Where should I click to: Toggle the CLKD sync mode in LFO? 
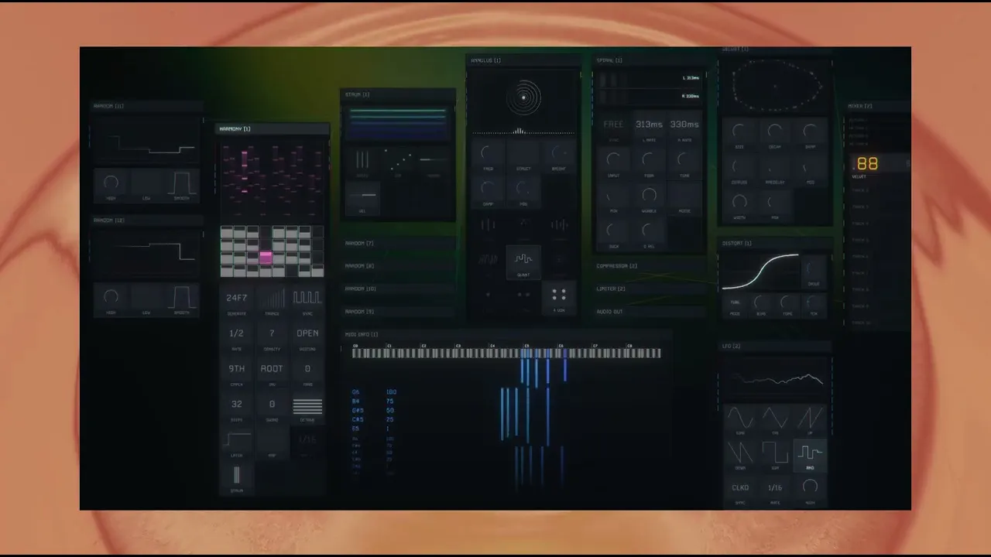point(740,487)
